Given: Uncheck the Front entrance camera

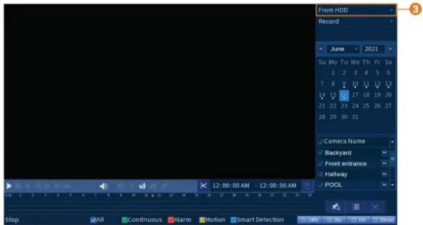Looking at the screenshot, I should [x=320, y=164].
